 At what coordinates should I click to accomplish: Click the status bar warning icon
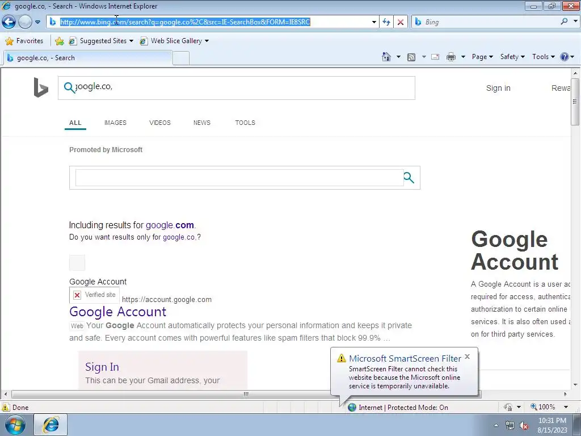[x=6, y=407]
